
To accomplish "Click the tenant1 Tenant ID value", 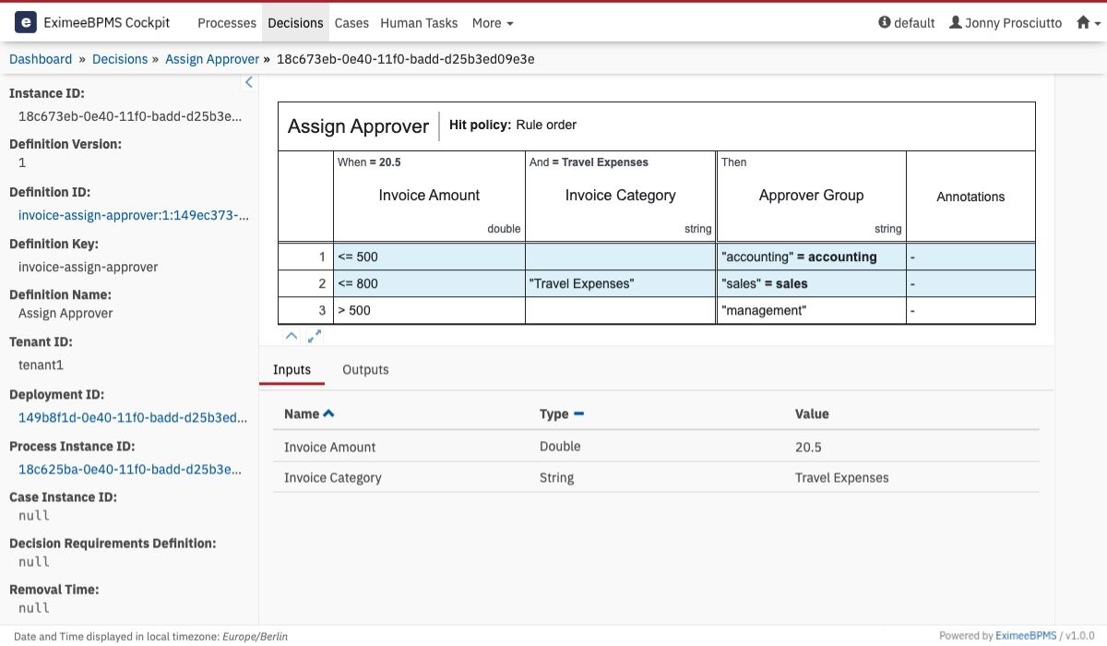I will click(41, 365).
